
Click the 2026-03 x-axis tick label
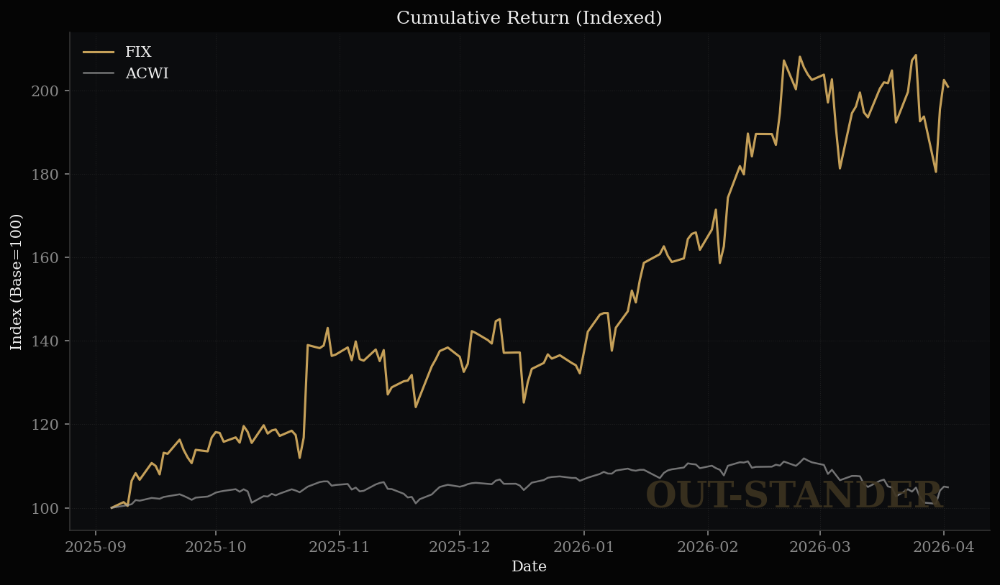tap(819, 548)
